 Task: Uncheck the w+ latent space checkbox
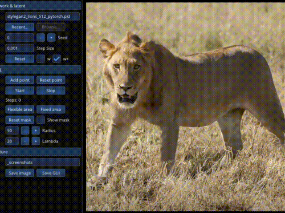pyautogui.click(x=57, y=59)
